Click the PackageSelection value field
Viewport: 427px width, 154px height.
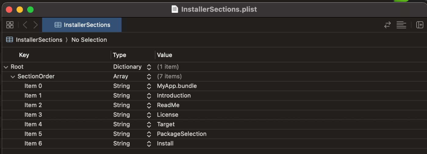pyautogui.click(x=181, y=134)
